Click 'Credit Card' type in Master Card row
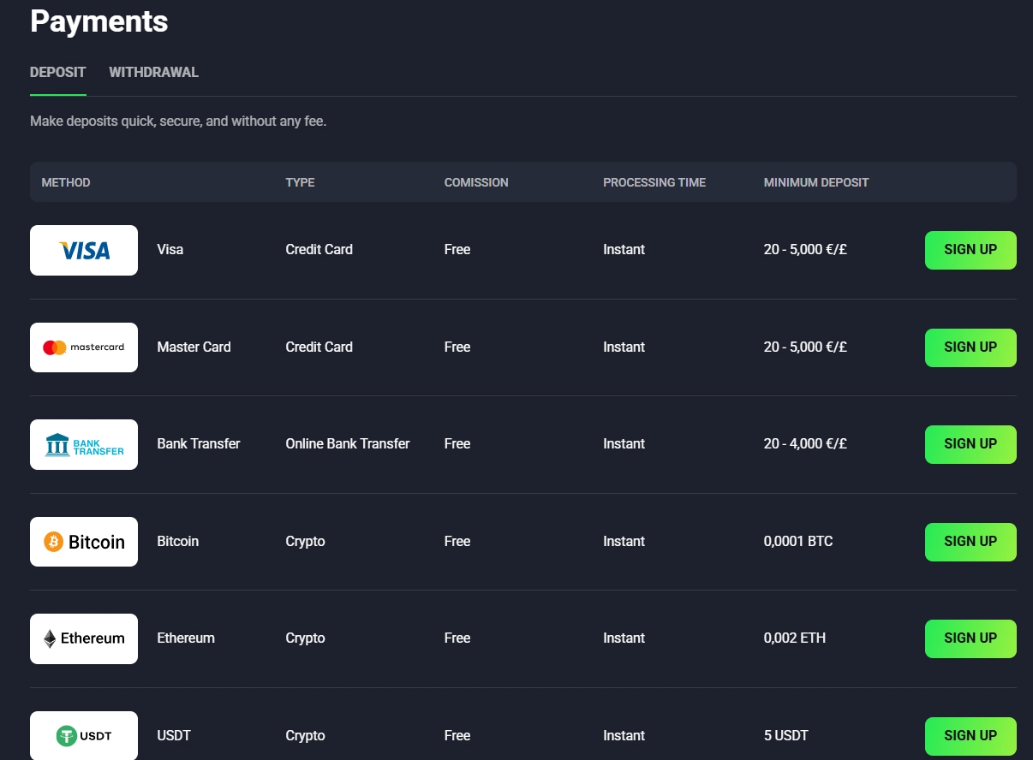This screenshot has width=1033, height=760. 319,347
